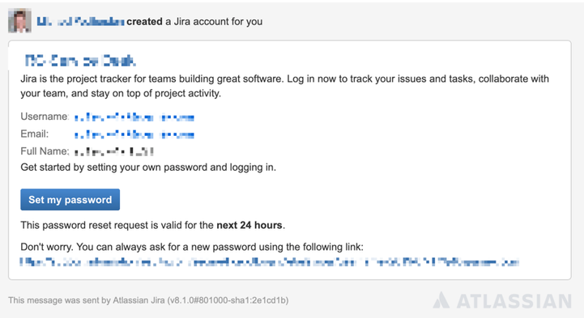Click the blurred Email address link
The width and height of the screenshot is (584, 318).
[134, 134]
